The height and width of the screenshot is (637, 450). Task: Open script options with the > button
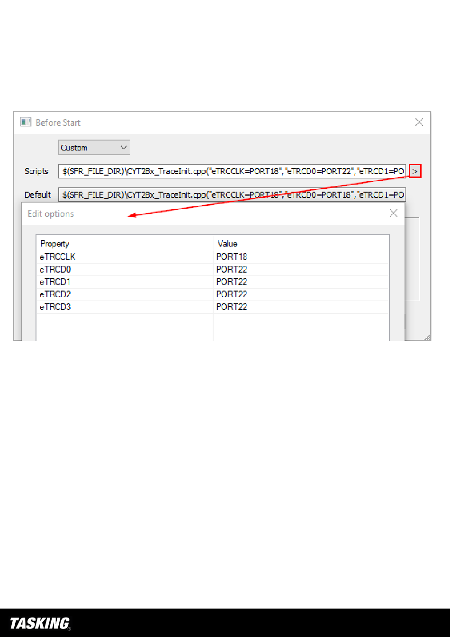(415, 171)
